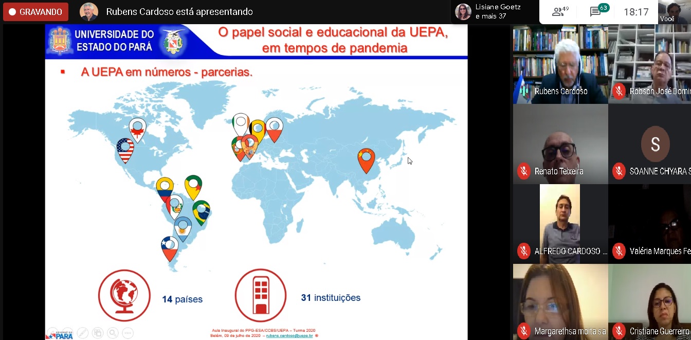Click the PowerPoint pen tool in slide controls
The width and height of the screenshot is (691, 340).
(82, 333)
